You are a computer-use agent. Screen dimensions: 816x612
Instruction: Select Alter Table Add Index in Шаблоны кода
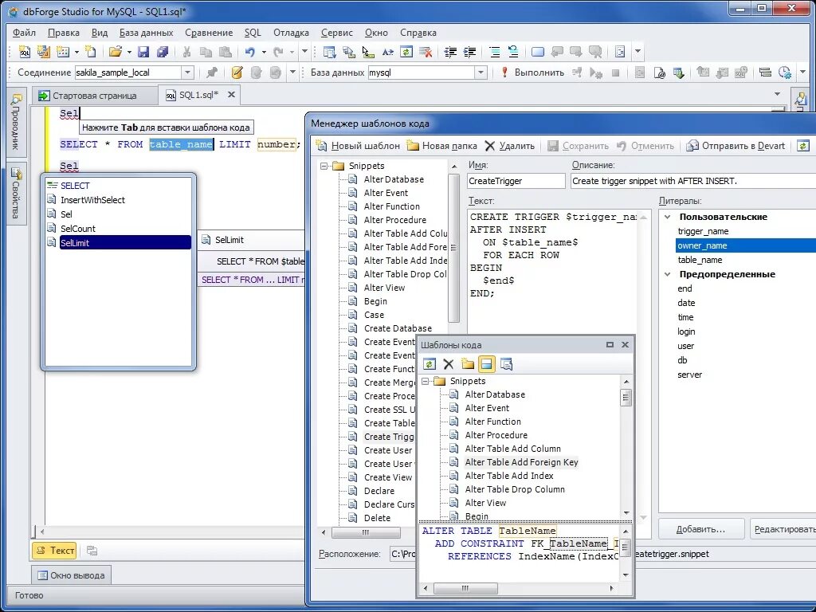509,476
